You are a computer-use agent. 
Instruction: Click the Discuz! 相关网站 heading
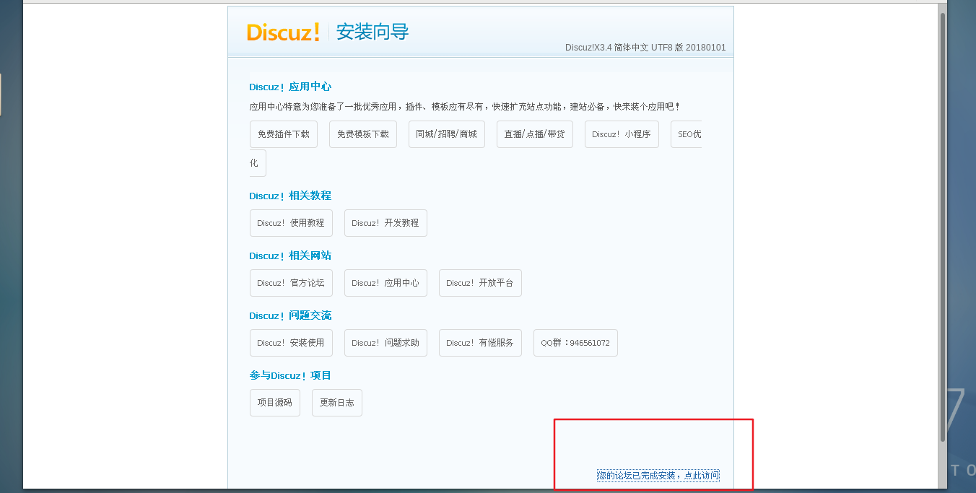[x=290, y=256]
